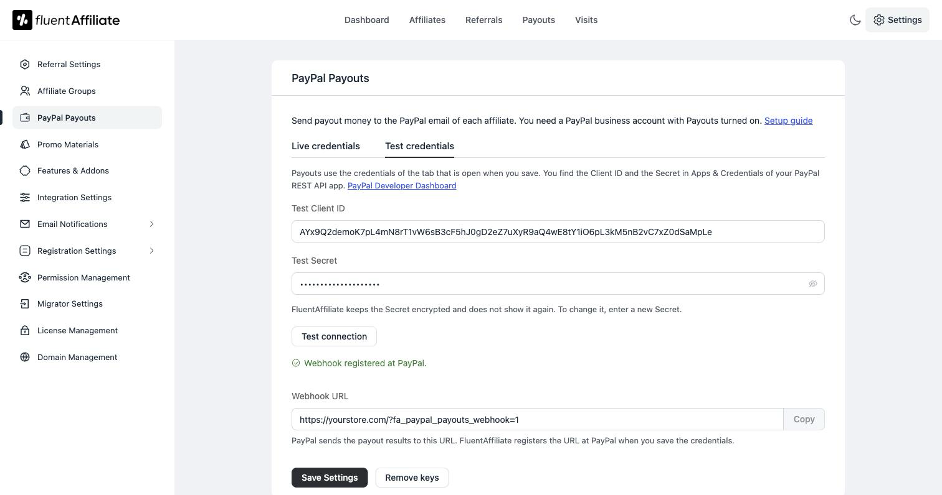Image resolution: width=942 pixels, height=495 pixels.
Task: Click the Test connection button
Action: click(334, 336)
